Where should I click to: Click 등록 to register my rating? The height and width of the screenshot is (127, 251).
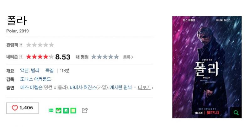pos(128,57)
